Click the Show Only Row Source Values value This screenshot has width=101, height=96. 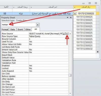click(x=48, y=52)
